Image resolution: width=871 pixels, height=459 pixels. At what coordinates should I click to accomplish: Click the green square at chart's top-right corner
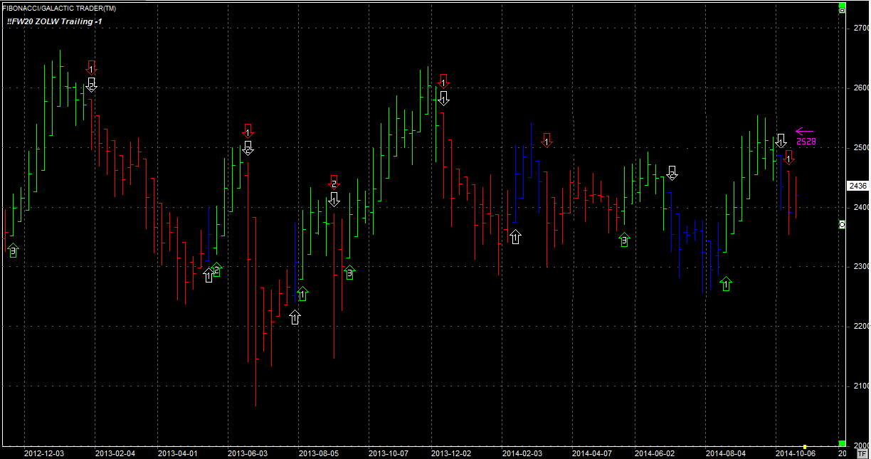coord(842,5)
